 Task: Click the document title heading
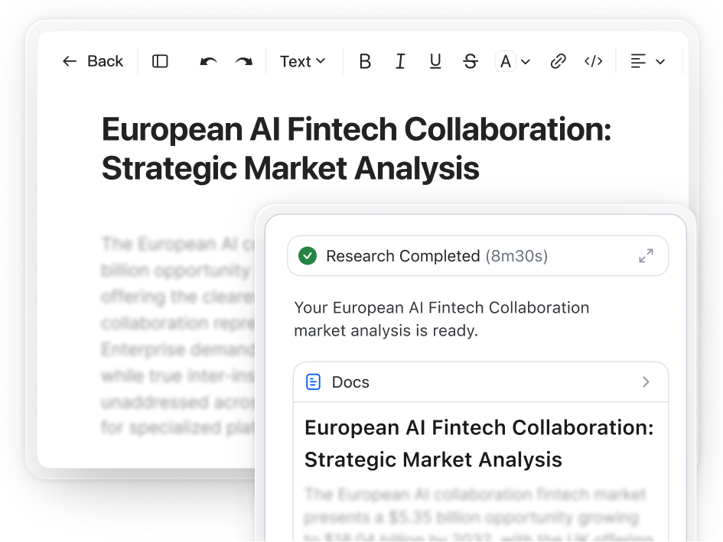point(356,149)
